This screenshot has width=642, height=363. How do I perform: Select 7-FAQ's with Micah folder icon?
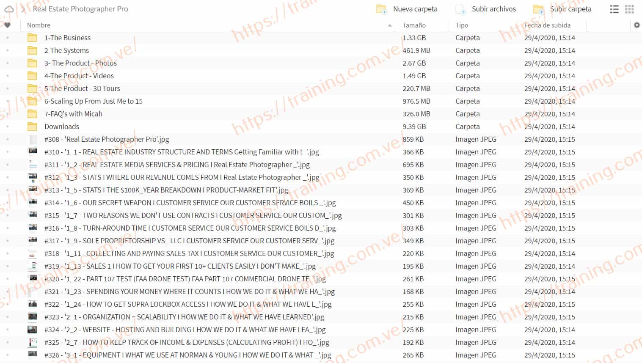coord(32,114)
